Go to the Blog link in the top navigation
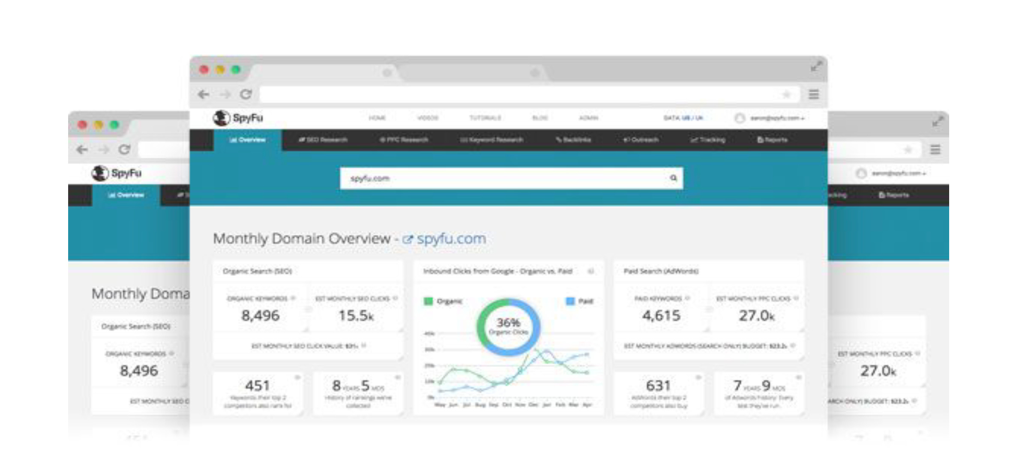The width and height of the screenshot is (1013, 467). point(540,118)
